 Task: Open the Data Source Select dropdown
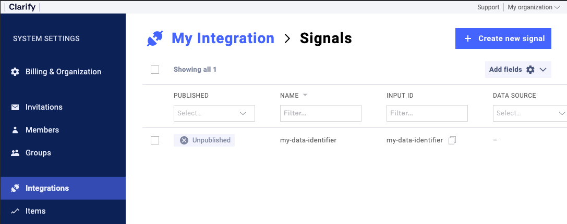[529, 113]
